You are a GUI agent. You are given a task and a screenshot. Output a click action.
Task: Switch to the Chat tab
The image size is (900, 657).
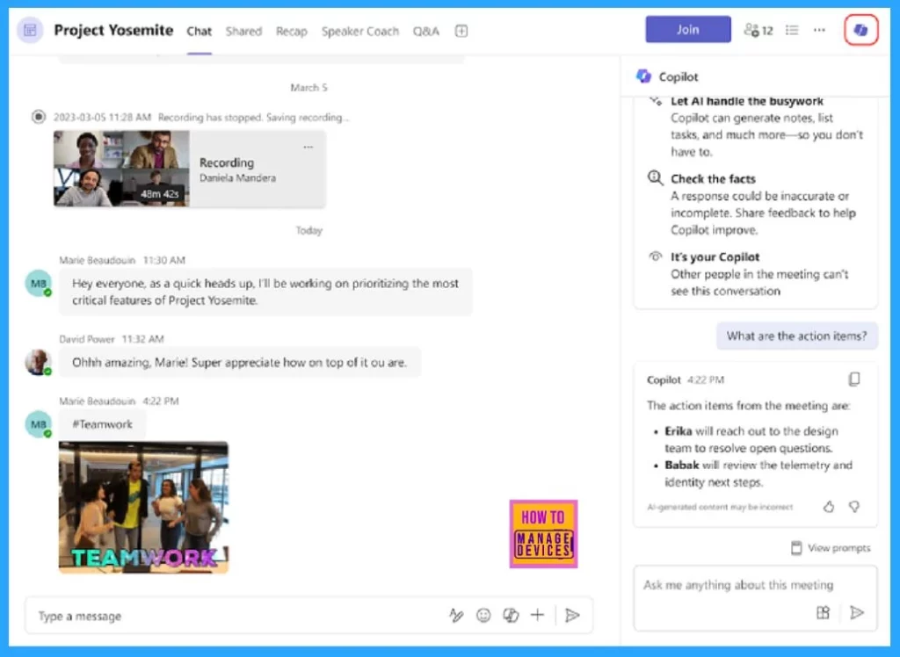[x=200, y=32]
